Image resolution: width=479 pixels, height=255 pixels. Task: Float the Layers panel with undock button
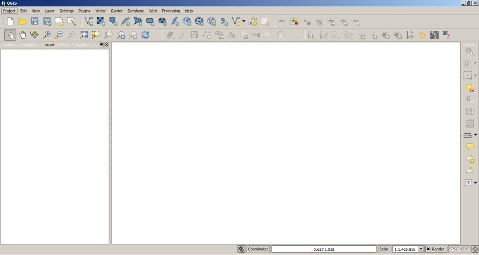(x=101, y=45)
